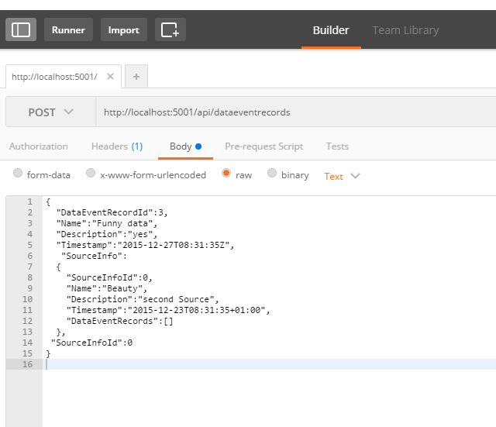Click the "SourceInfo": line
This screenshot has width=496, height=427.
tap(94, 256)
